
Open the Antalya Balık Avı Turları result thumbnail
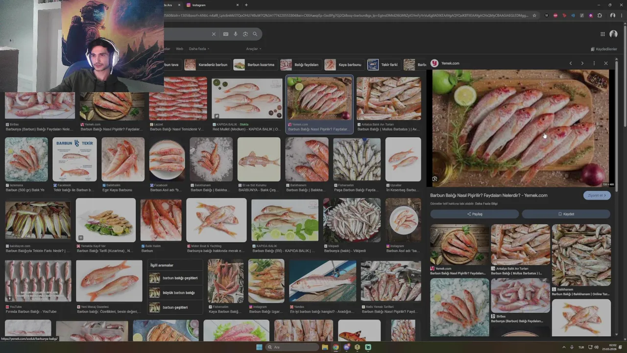coord(388,98)
